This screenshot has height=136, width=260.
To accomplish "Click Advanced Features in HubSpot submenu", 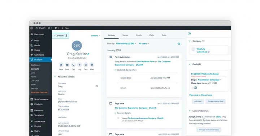I will tap(39, 92).
